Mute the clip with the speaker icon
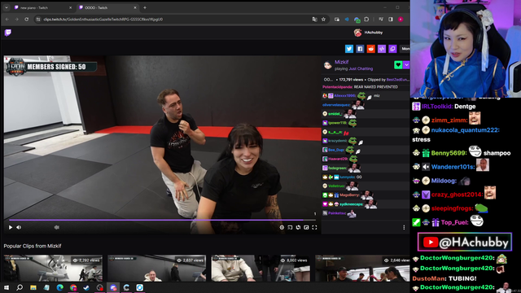Viewport: 521px width, 293px height. coord(19,227)
